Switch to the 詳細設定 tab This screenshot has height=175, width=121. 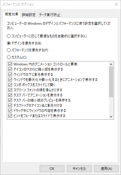[x=29, y=15]
